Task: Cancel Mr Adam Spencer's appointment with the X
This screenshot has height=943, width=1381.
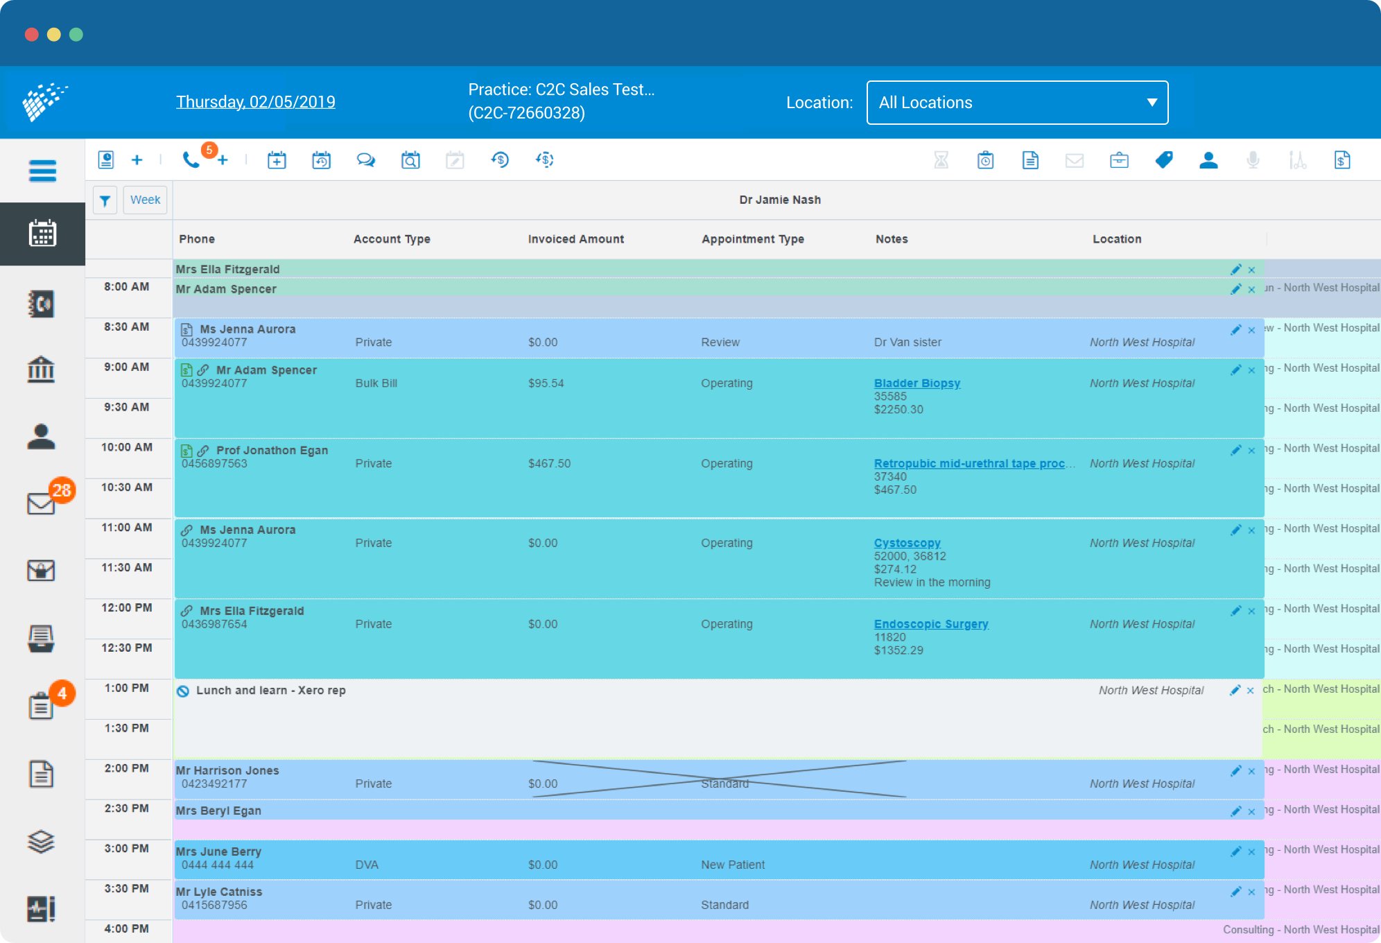Action: click(x=1251, y=370)
